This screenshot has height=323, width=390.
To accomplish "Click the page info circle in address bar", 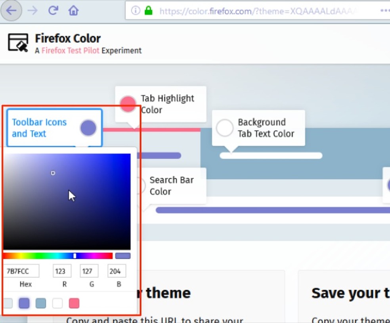I will [x=135, y=11].
